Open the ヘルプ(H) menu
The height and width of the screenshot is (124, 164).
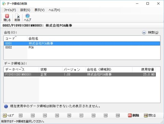click(x=54, y=10)
